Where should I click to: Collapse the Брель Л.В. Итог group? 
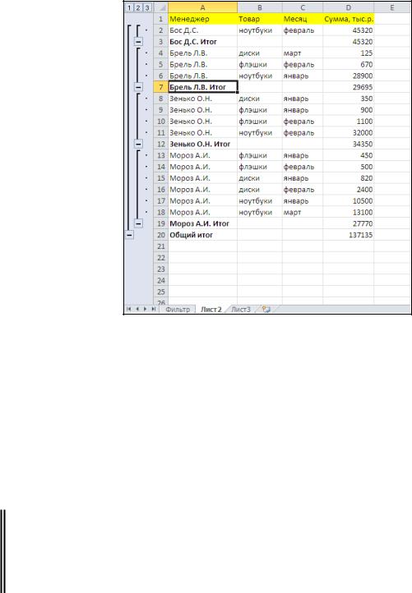pos(138,87)
